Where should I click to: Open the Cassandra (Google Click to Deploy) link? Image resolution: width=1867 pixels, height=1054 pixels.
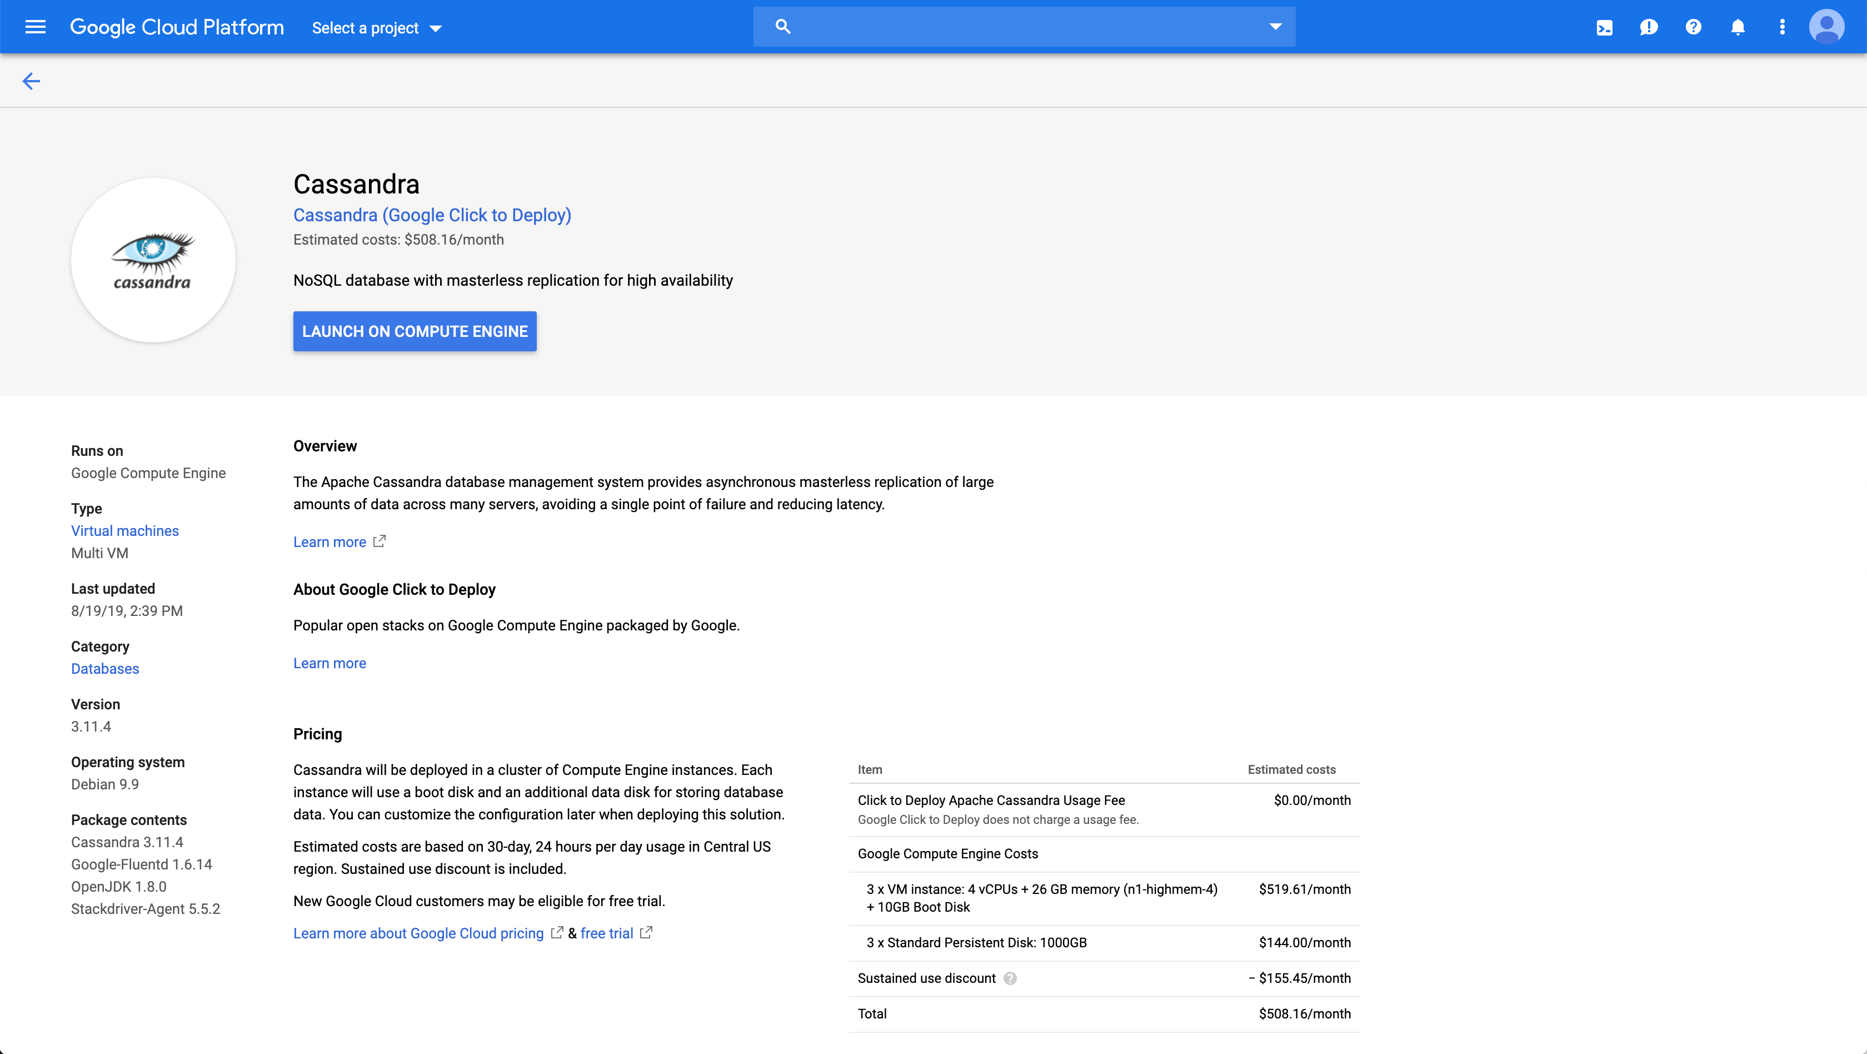(x=432, y=215)
